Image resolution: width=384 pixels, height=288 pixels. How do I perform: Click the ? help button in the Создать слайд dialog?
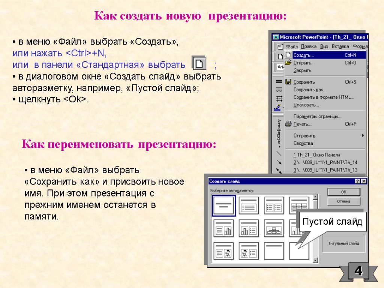pyautogui.click(x=357, y=181)
